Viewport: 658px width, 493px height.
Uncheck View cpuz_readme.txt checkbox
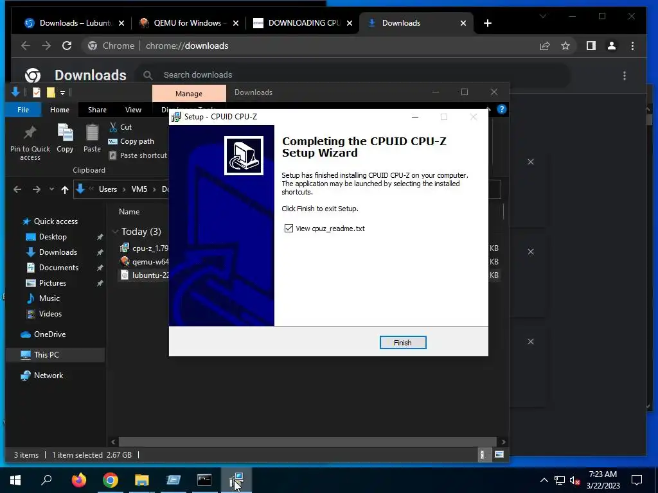tap(289, 228)
